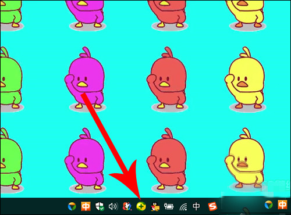291x215 pixels.
Task: Open the Wi-Fi network signal icon
Action: click(183, 207)
